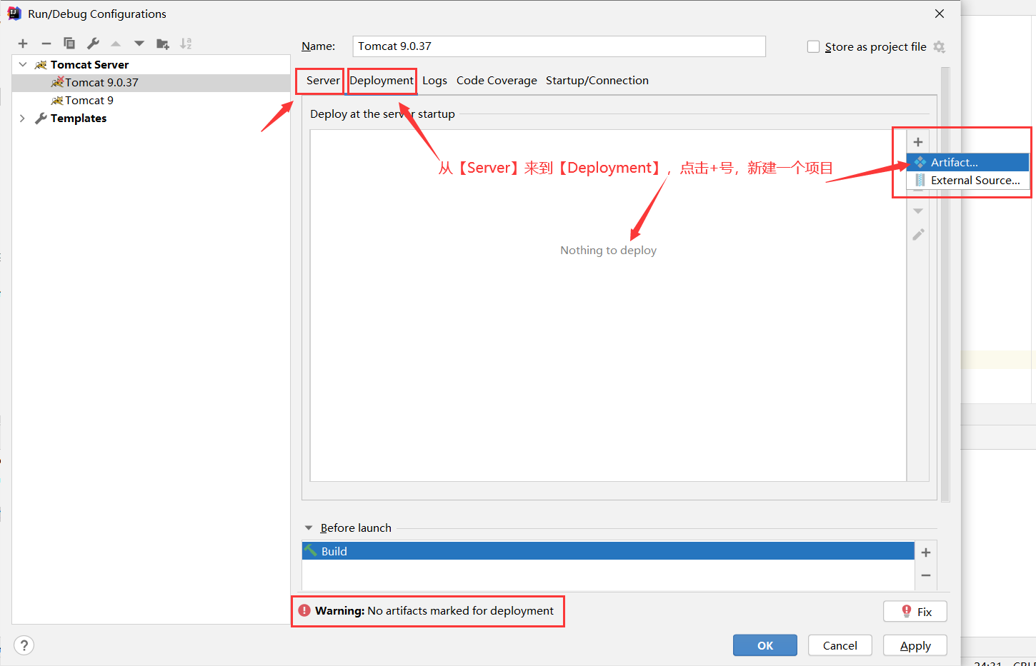This screenshot has height=666, width=1036.
Task: Click IntelliJ icon in title bar
Action: point(14,14)
